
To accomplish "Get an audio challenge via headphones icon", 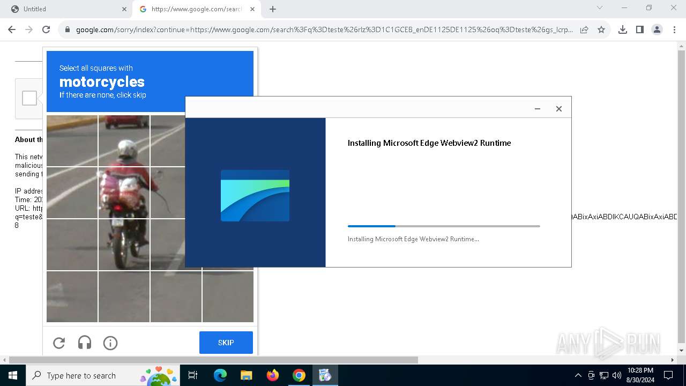I will 85,343.
